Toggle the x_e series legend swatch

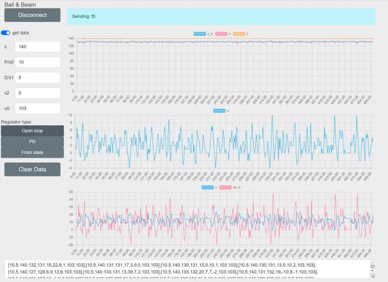[200, 34]
